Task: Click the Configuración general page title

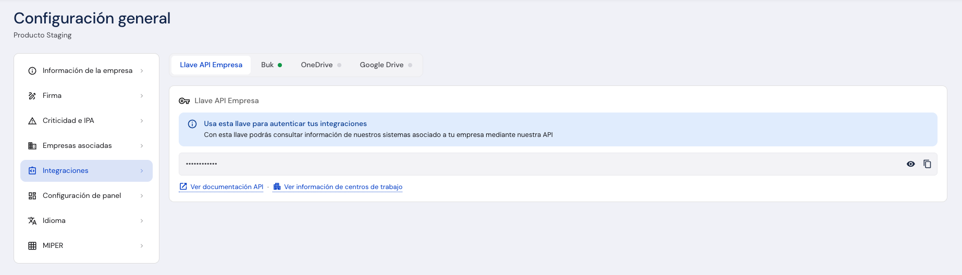Action: coord(92,18)
